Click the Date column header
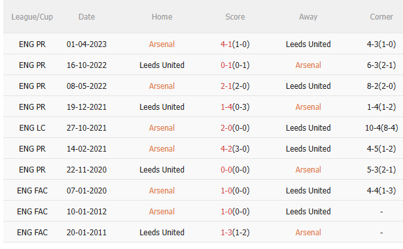This screenshot has height=249, width=403. pos(86,17)
